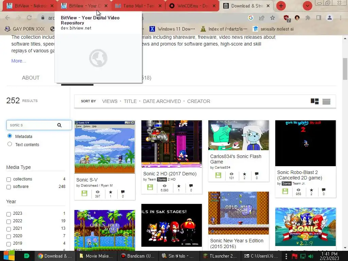Open the Green Hill Zone game thumbnail
348x261 pixels.
105,230
